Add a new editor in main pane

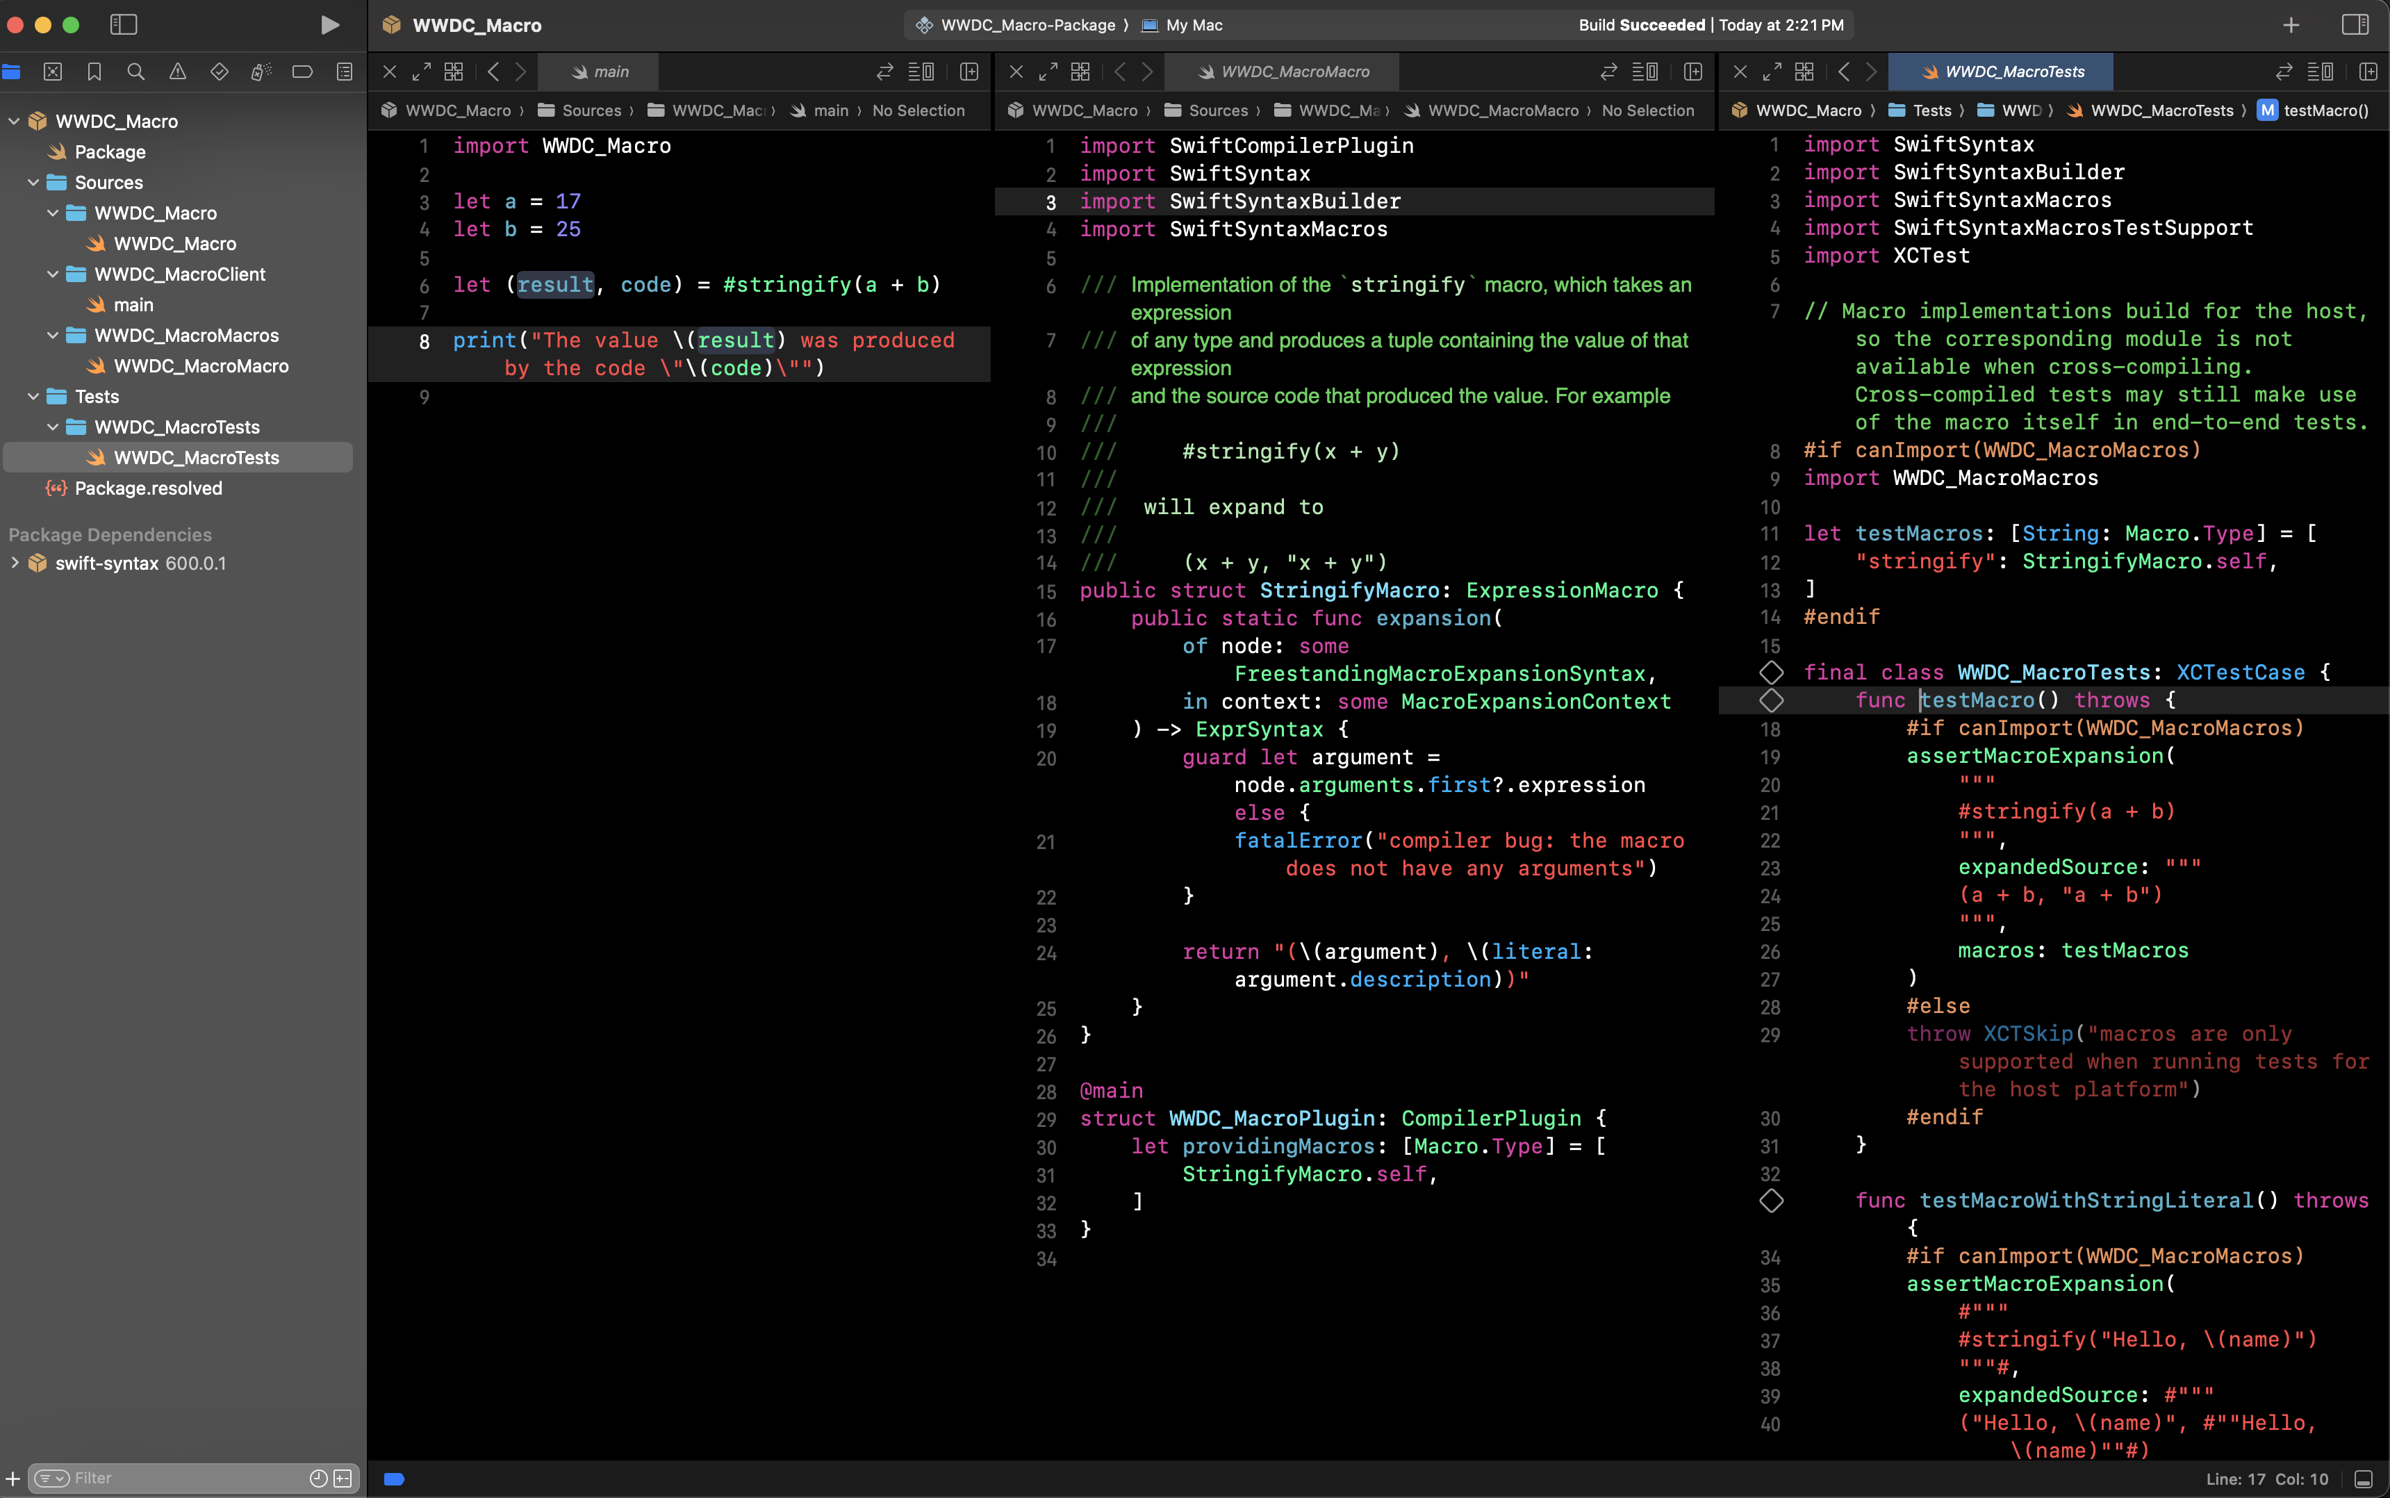pyautogui.click(x=969, y=72)
